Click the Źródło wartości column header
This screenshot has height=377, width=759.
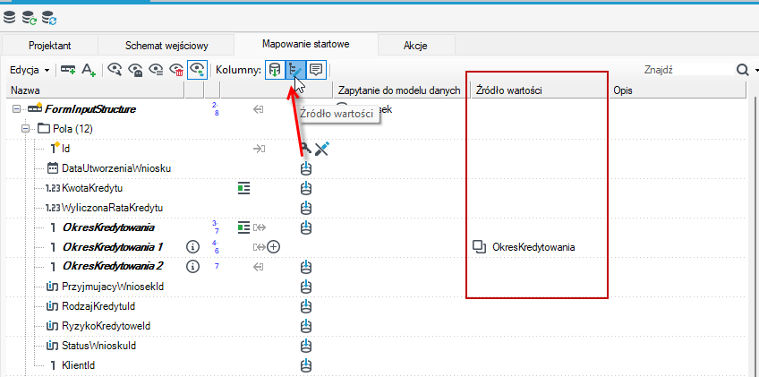click(x=539, y=90)
